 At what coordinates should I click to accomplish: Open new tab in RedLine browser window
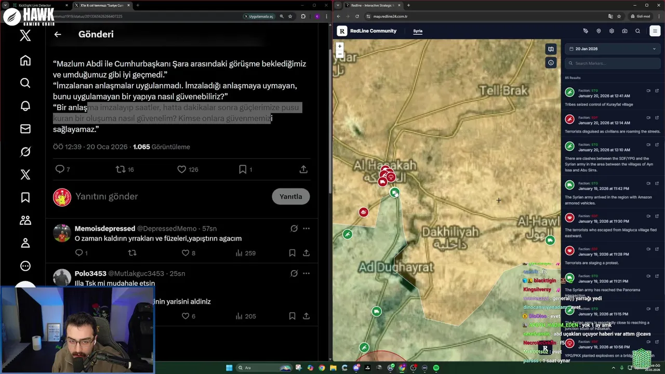408,5
